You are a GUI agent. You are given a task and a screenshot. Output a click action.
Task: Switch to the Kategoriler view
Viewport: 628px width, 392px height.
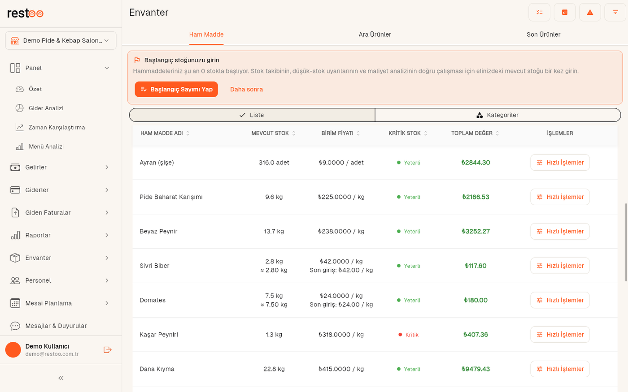[498, 115]
